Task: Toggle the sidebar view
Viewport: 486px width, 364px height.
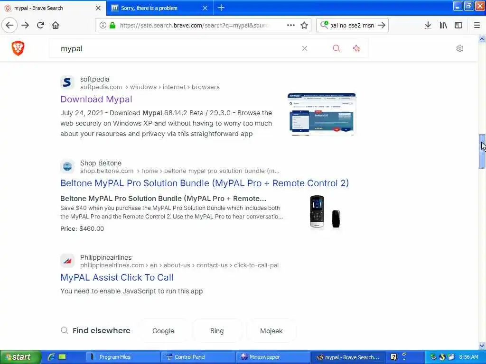Action: (458, 26)
